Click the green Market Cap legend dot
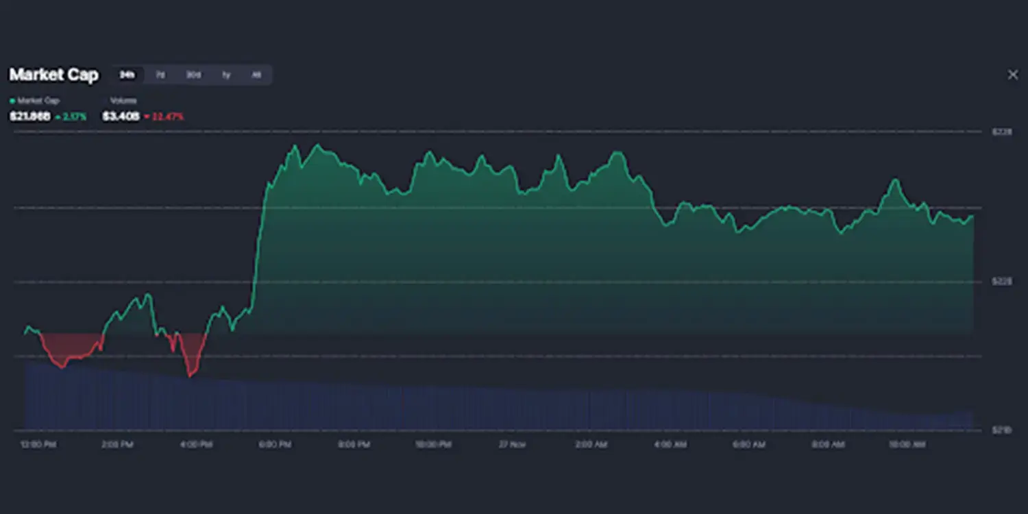This screenshot has width=1028, height=514. (x=13, y=100)
